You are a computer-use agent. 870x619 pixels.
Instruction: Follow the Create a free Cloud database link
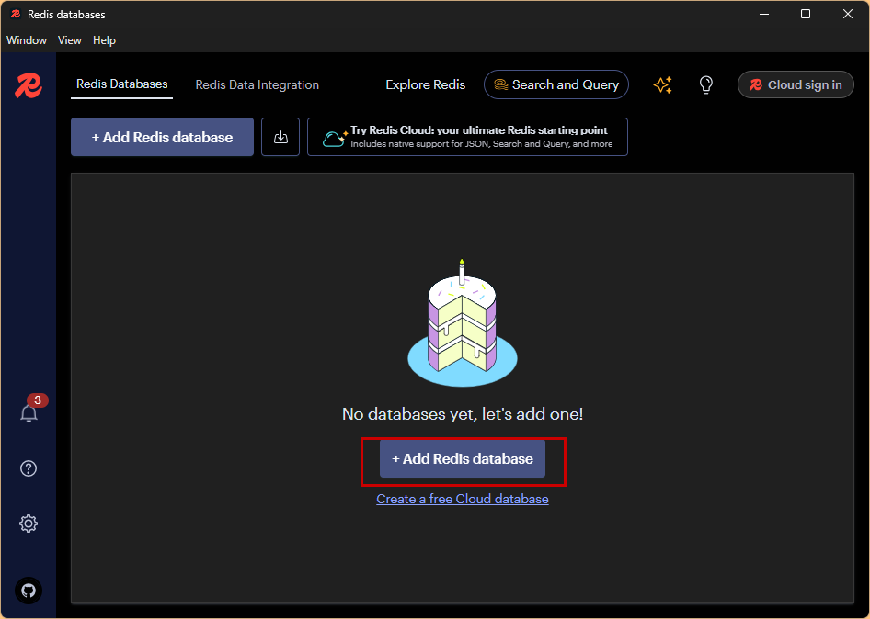pyautogui.click(x=463, y=499)
